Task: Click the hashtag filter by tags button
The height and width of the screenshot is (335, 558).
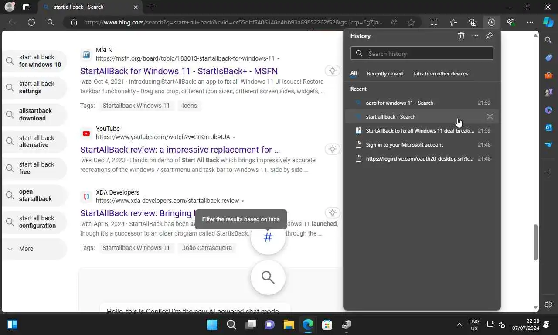Action: click(268, 237)
